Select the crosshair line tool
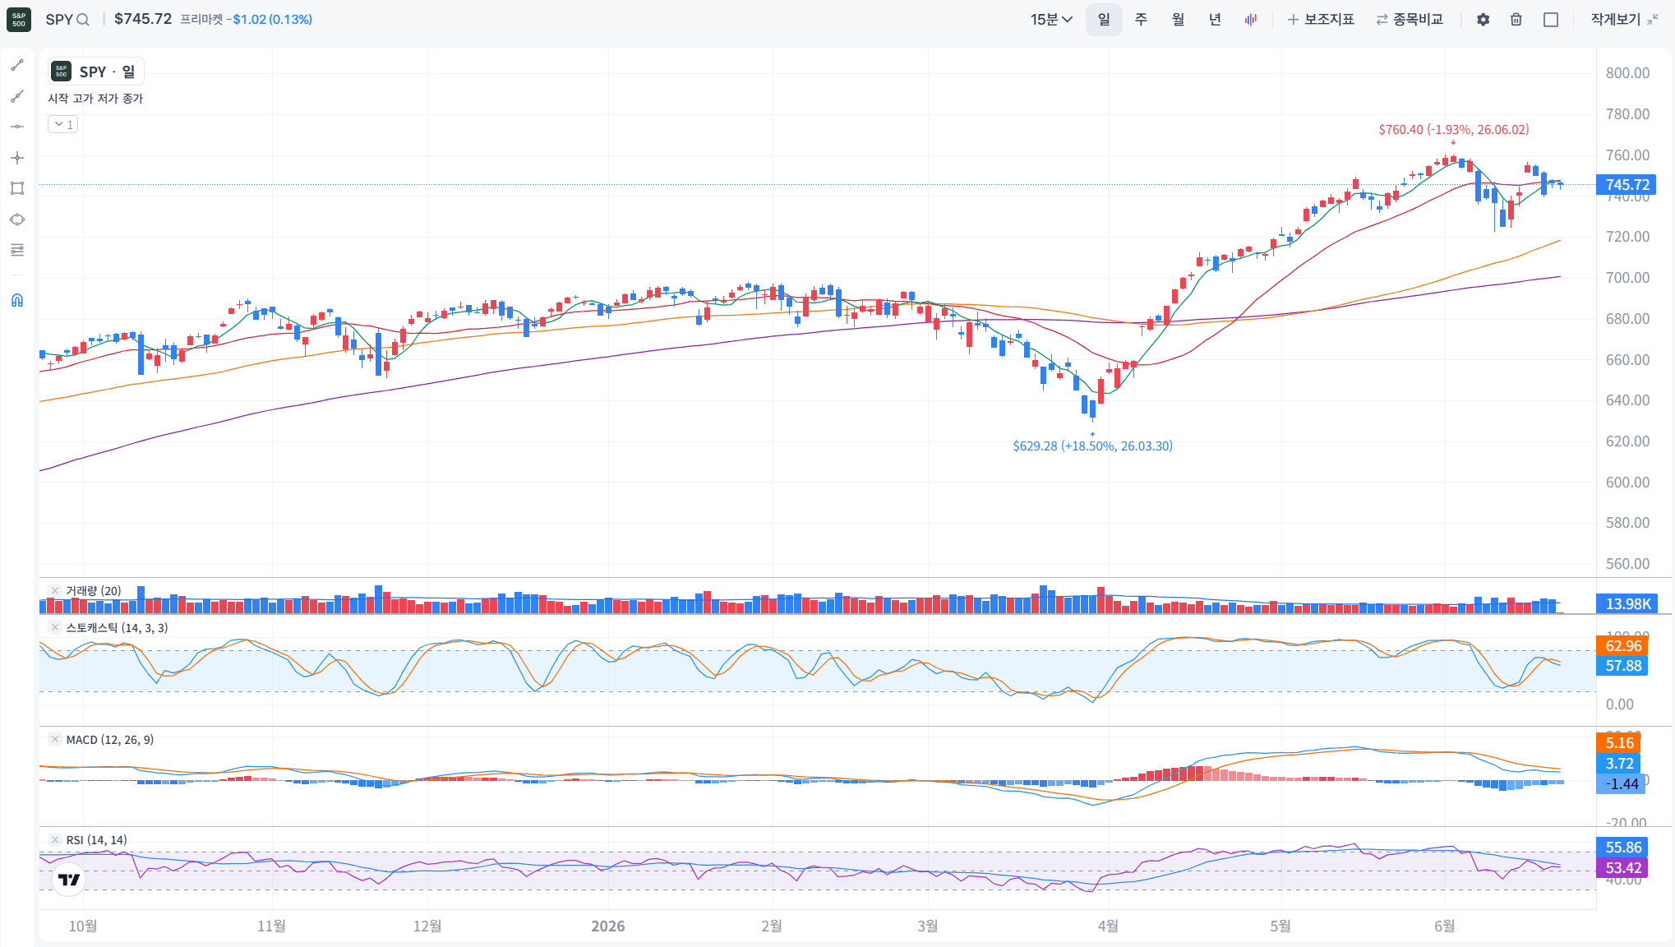Screen dimensions: 1675x947 click(17, 158)
